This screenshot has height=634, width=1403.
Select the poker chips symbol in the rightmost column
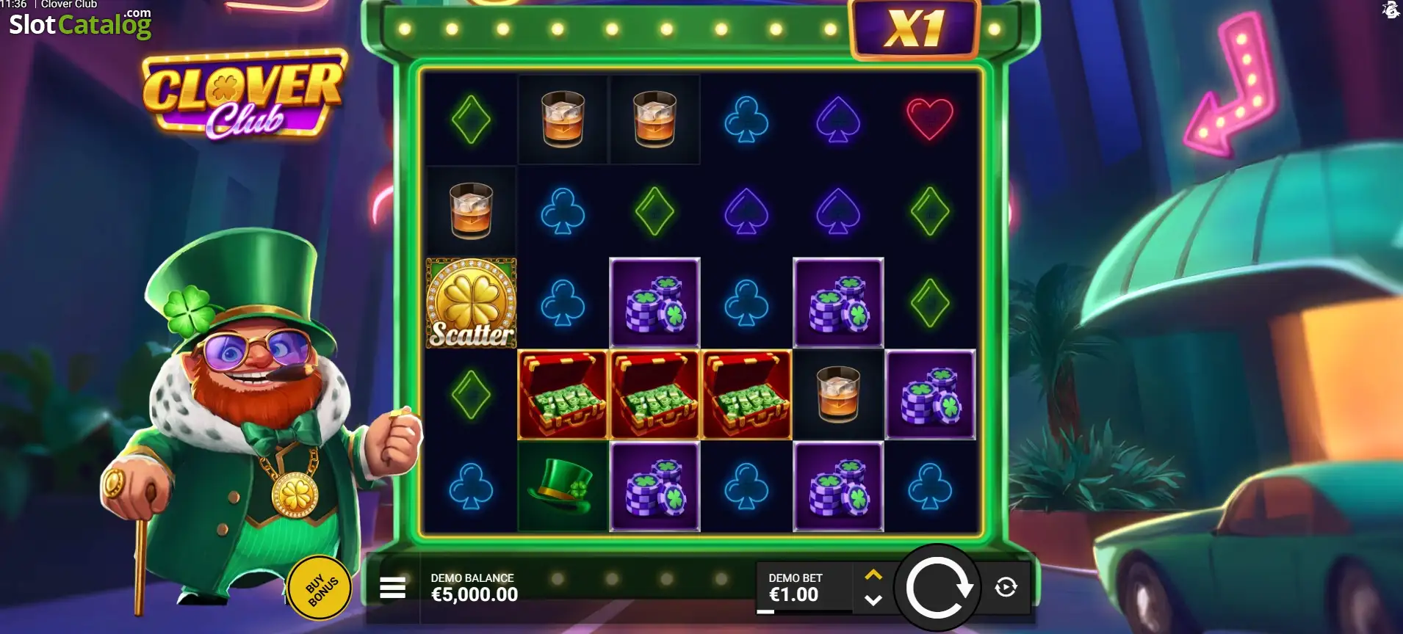coord(930,395)
